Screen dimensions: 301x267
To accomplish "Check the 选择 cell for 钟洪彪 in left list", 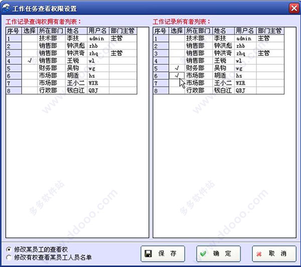I will [x=30, y=46].
